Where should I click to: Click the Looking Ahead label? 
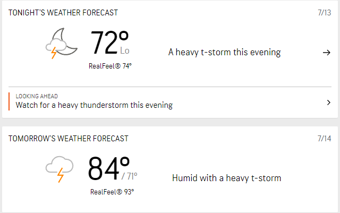[x=37, y=96]
